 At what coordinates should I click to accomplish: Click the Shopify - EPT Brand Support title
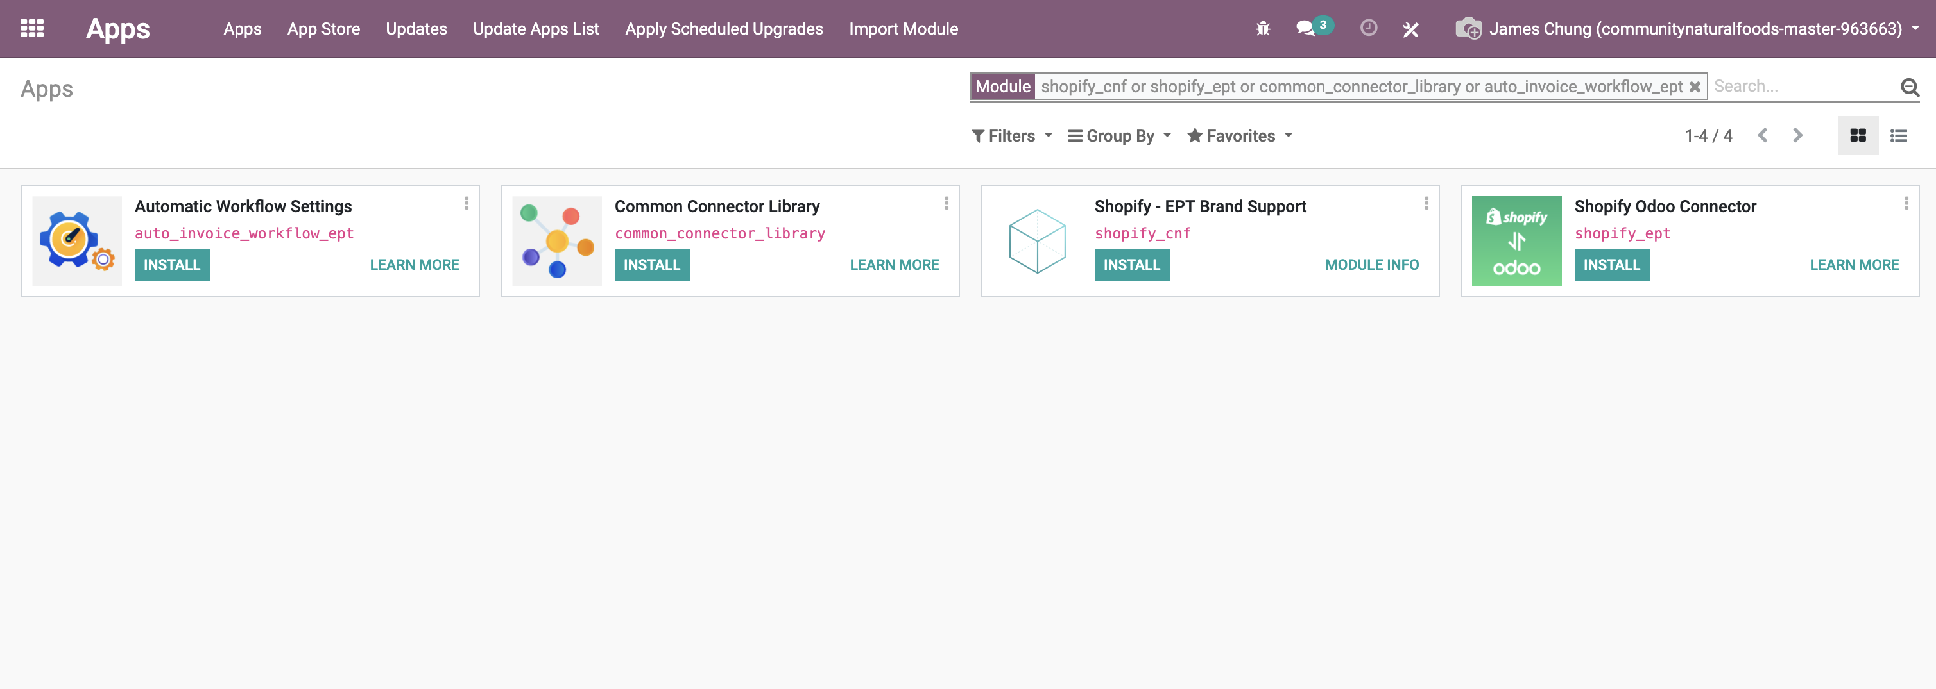click(x=1200, y=206)
